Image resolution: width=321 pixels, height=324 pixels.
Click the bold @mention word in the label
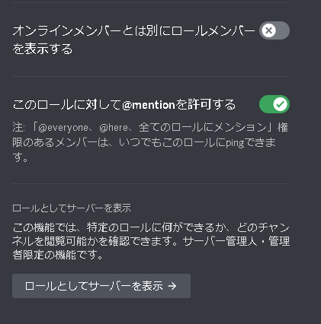tap(149, 105)
